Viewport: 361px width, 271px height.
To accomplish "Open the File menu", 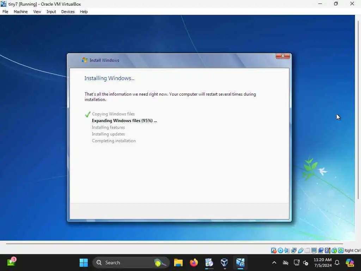I will point(5,12).
